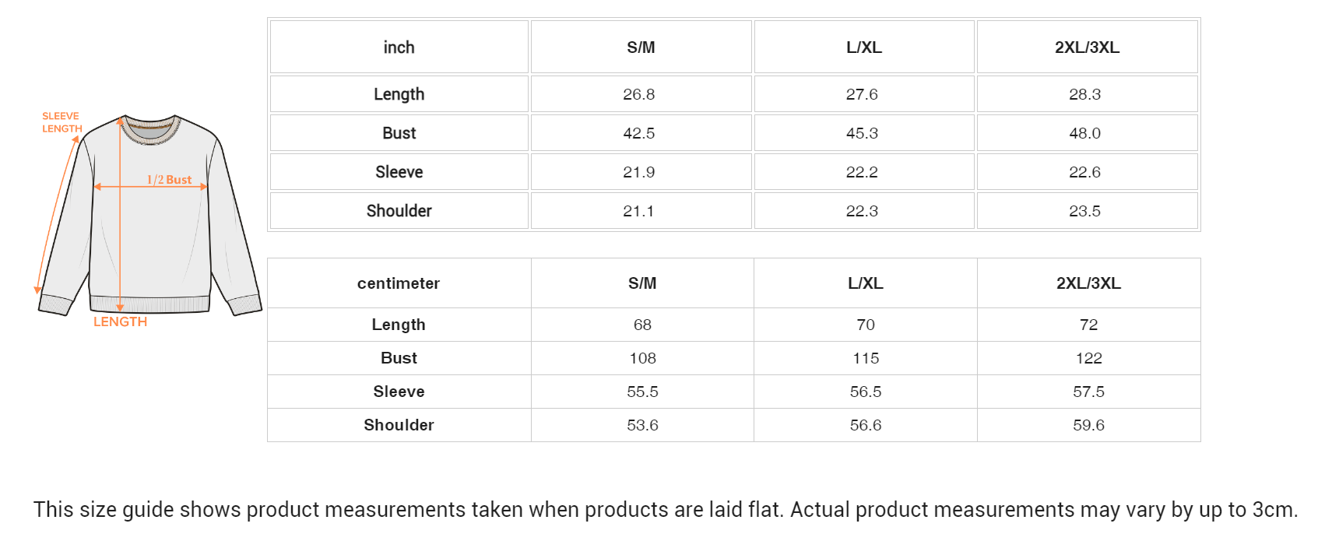Select the centimeter table header cell
This screenshot has height=541, width=1325.
tap(399, 283)
